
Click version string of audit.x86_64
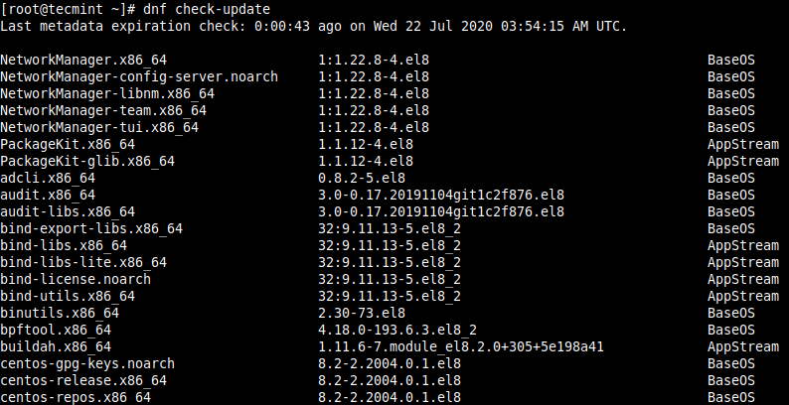coord(441,195)
